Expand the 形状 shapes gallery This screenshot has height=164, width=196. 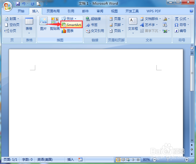pyautogui.click(x=69, y=19)
